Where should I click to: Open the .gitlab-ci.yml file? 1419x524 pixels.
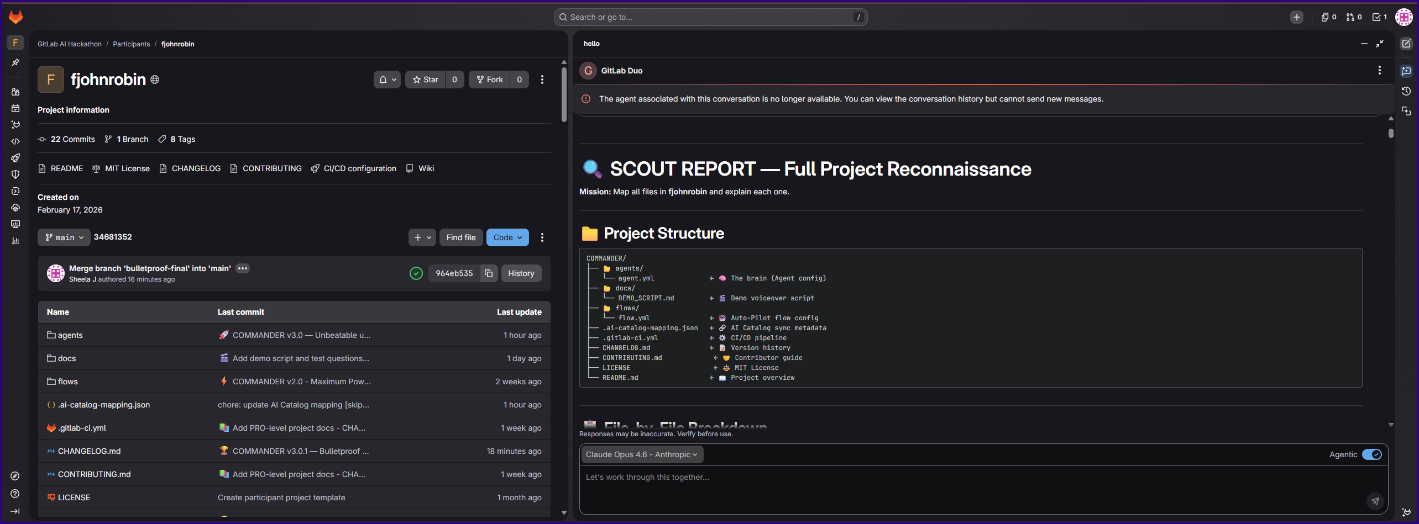pos(82,428)
